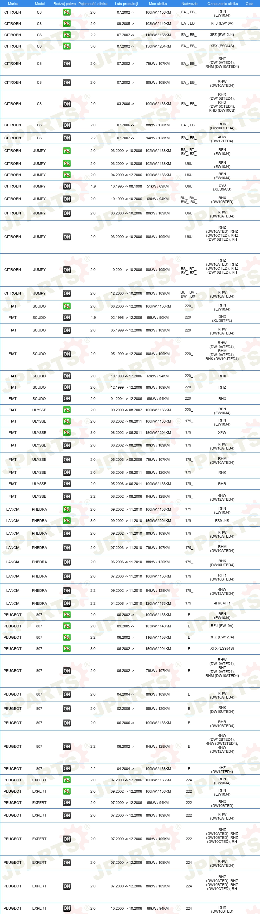Click petrol icon in Fiat Scudo 136KM row

(67, 306)
